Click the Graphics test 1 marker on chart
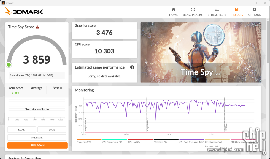This screenshot has width=270, height=159. tap(85, 124)
